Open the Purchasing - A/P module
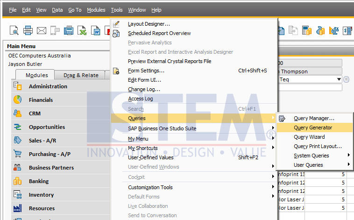This screenshot has height=220, width=354. point(61,154)
